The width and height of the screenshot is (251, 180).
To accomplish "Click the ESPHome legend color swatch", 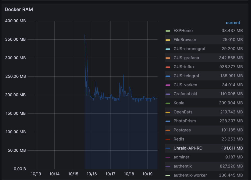I will tap(168, 31).
